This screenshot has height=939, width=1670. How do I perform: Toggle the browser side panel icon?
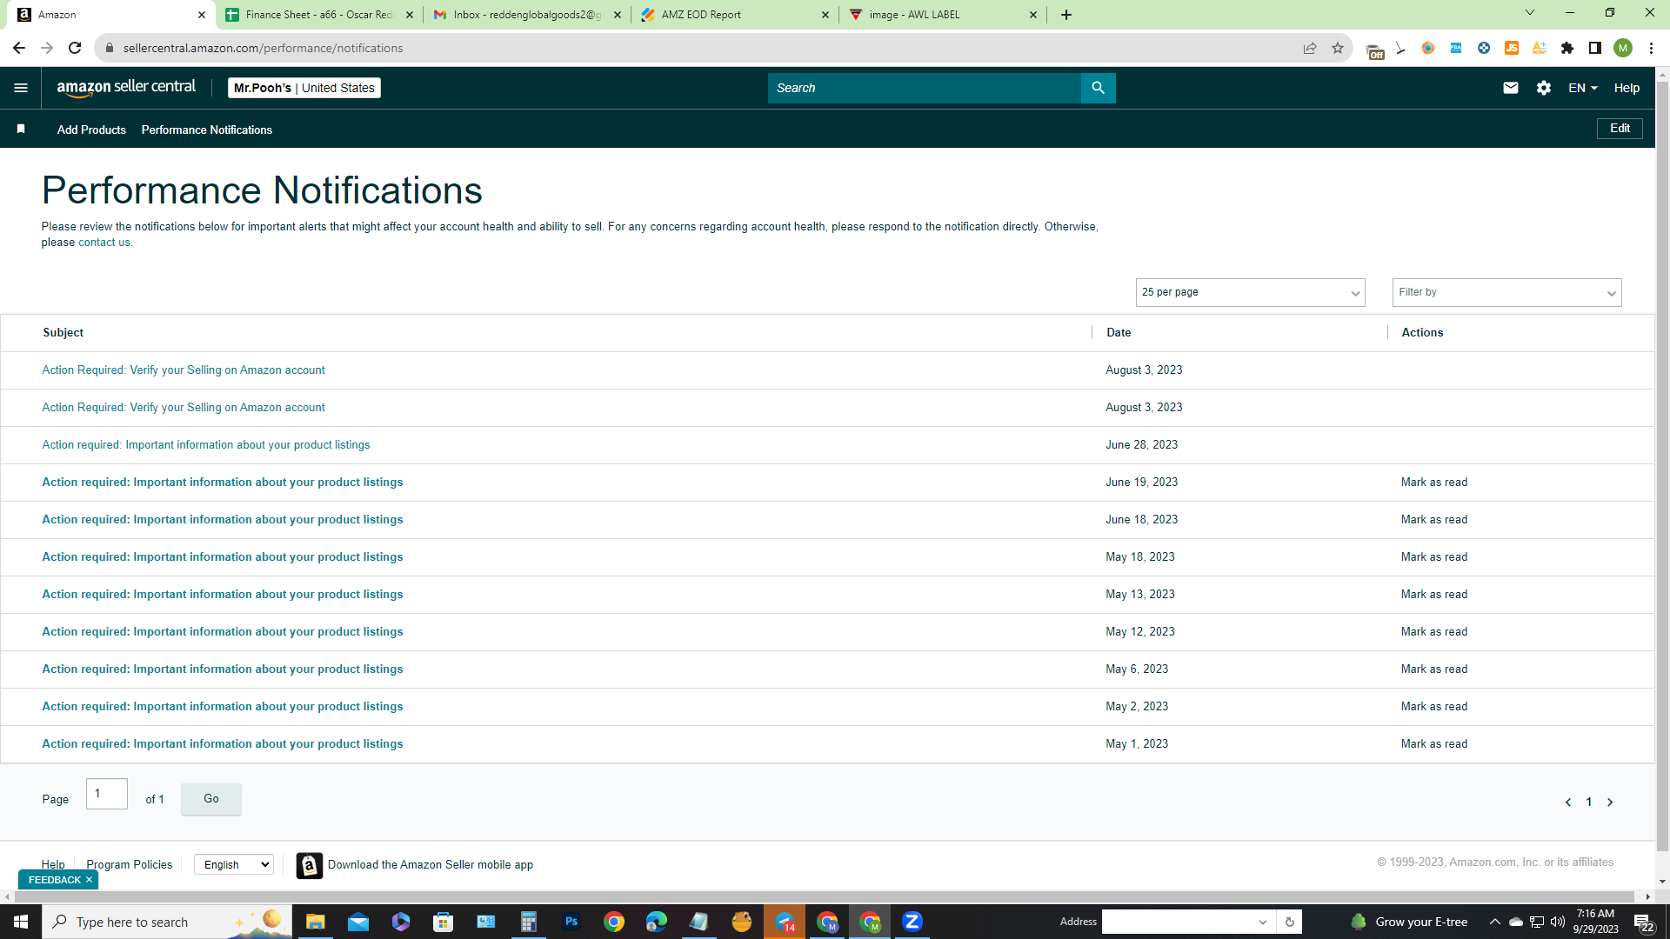(x=1595, y=48)
